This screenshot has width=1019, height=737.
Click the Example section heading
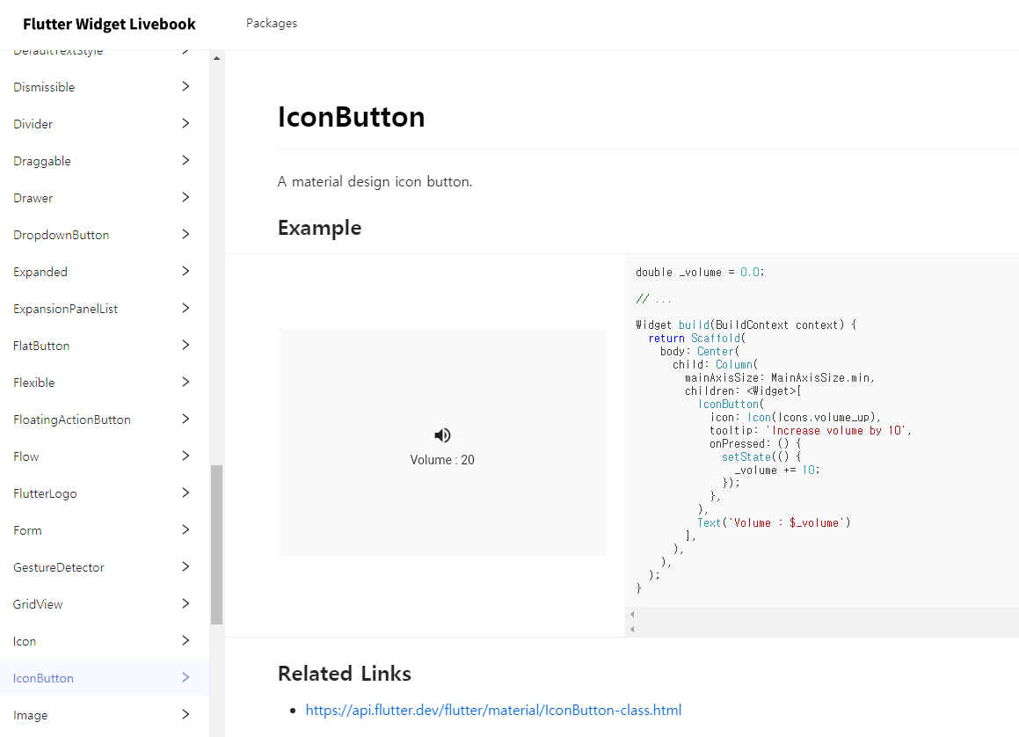(x=319, y=228)
